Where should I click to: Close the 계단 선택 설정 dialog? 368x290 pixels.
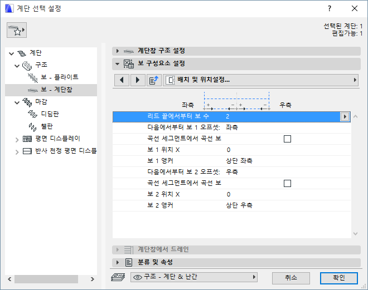pos(355,8)
